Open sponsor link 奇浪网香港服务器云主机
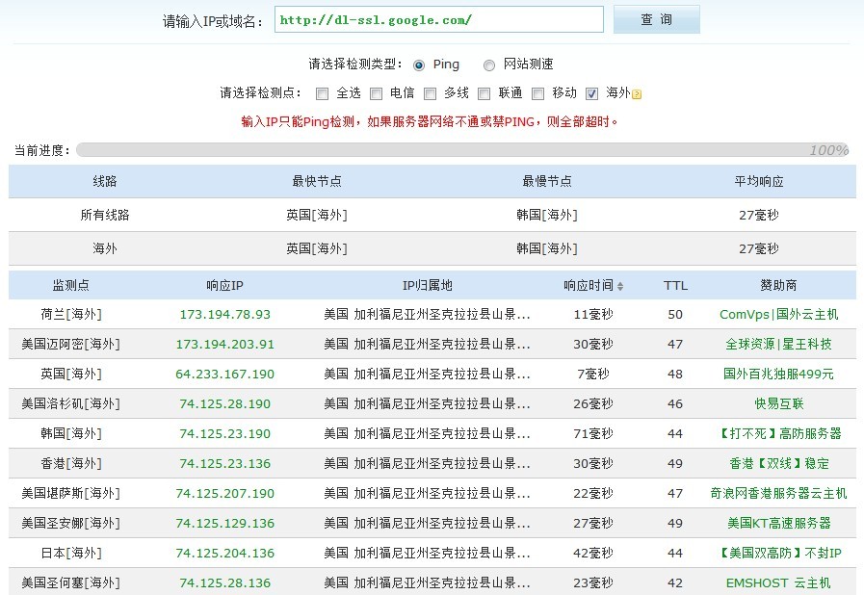Image resolution: width=864 pixels, height=595 pixels. [x=778, y=493]
